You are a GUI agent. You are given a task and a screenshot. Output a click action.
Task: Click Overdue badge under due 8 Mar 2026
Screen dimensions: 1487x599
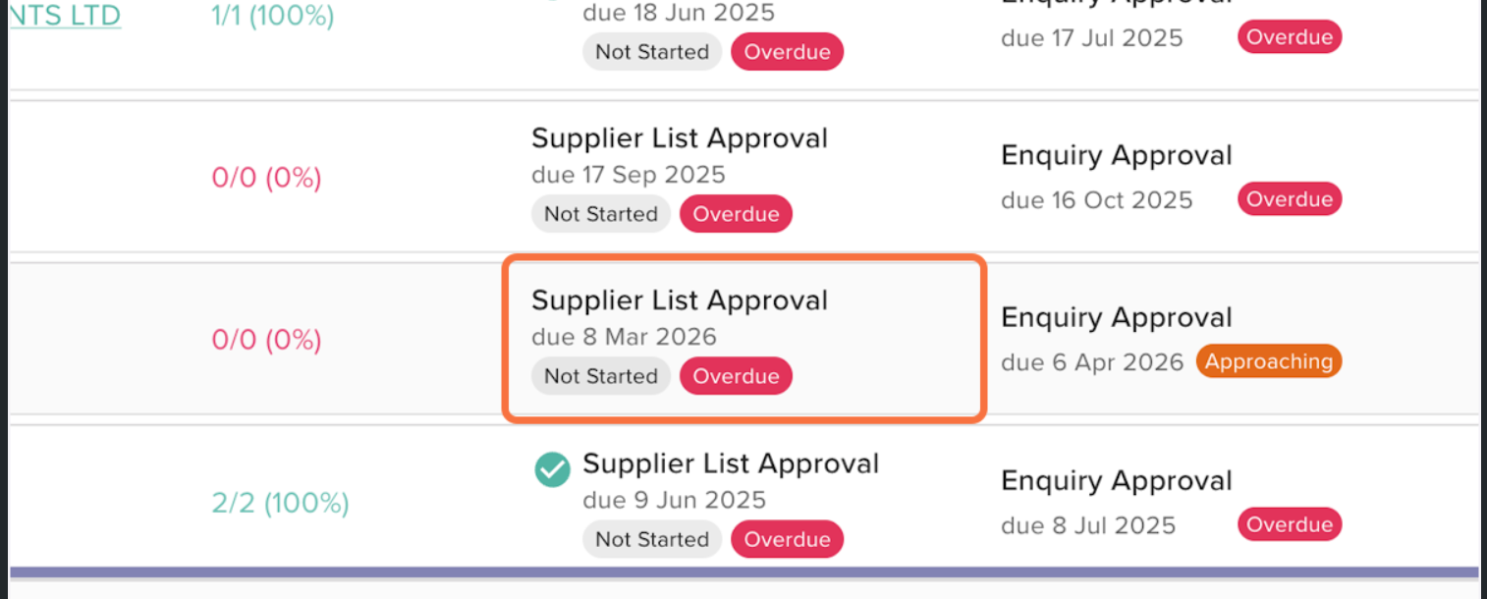pos(736,376)
